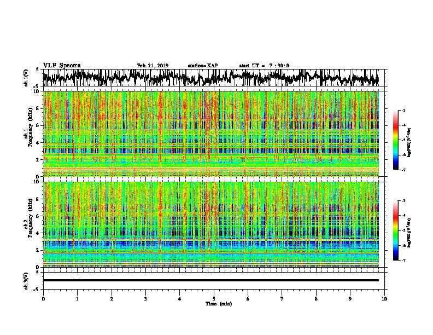Click the ch.1 voltage waveform trace

pyautogui.click(x=210, y=78)
